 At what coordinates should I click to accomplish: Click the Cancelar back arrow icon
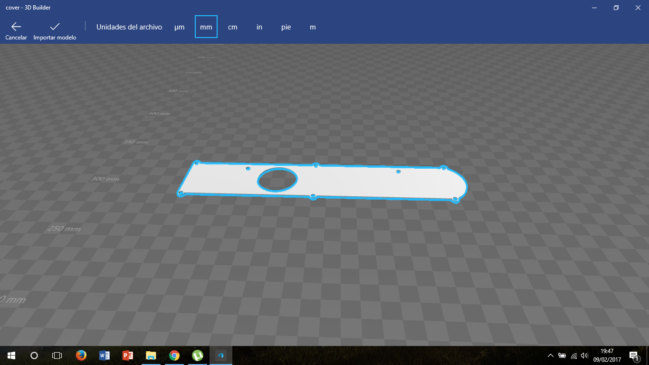(x=16, y=27)
